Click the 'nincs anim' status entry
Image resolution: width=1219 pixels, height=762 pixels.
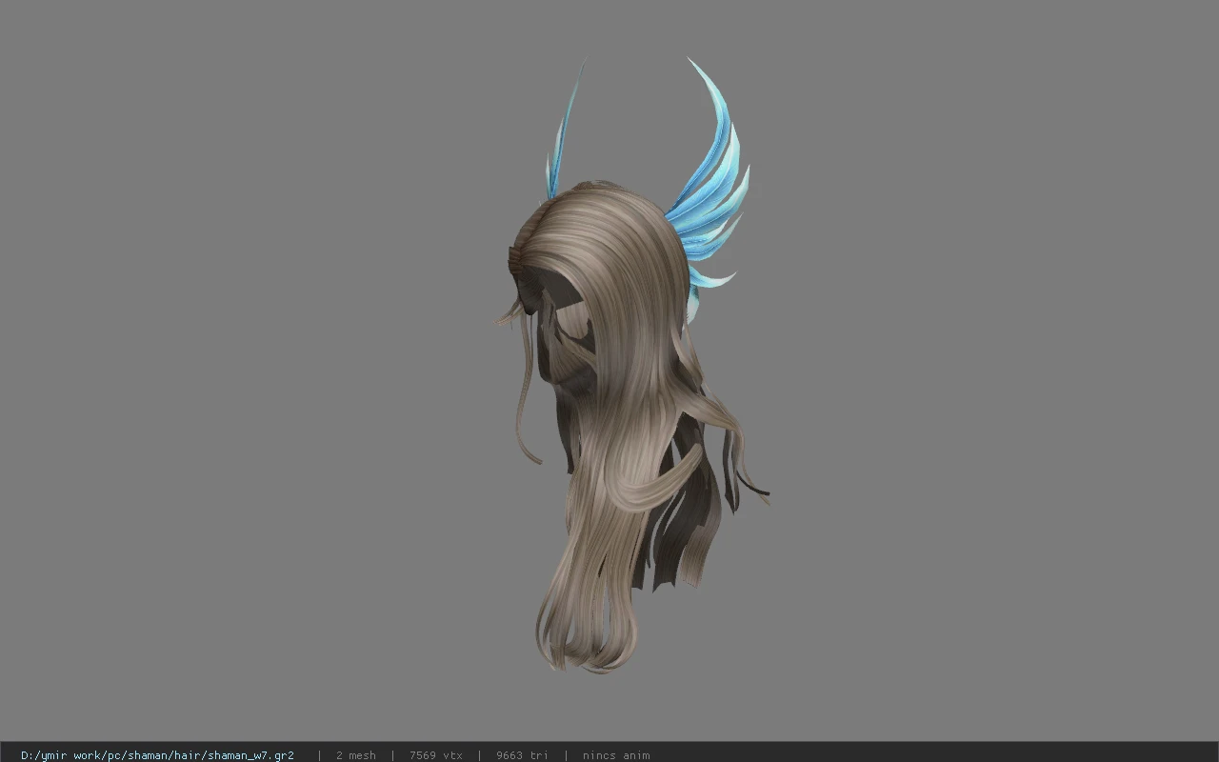(616, 755)
